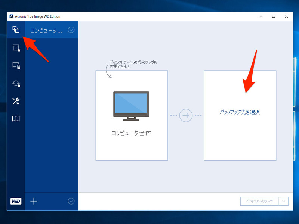
Task: Minimize the Acronis True Image window
Action: pos(261,16)
